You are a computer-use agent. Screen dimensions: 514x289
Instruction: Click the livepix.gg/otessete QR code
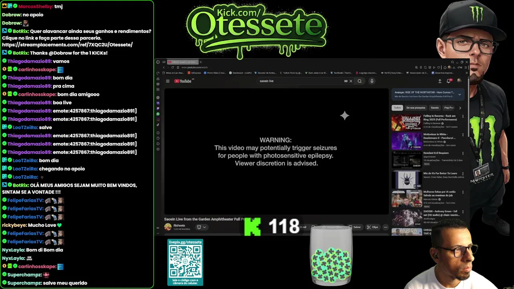point(185,261)
